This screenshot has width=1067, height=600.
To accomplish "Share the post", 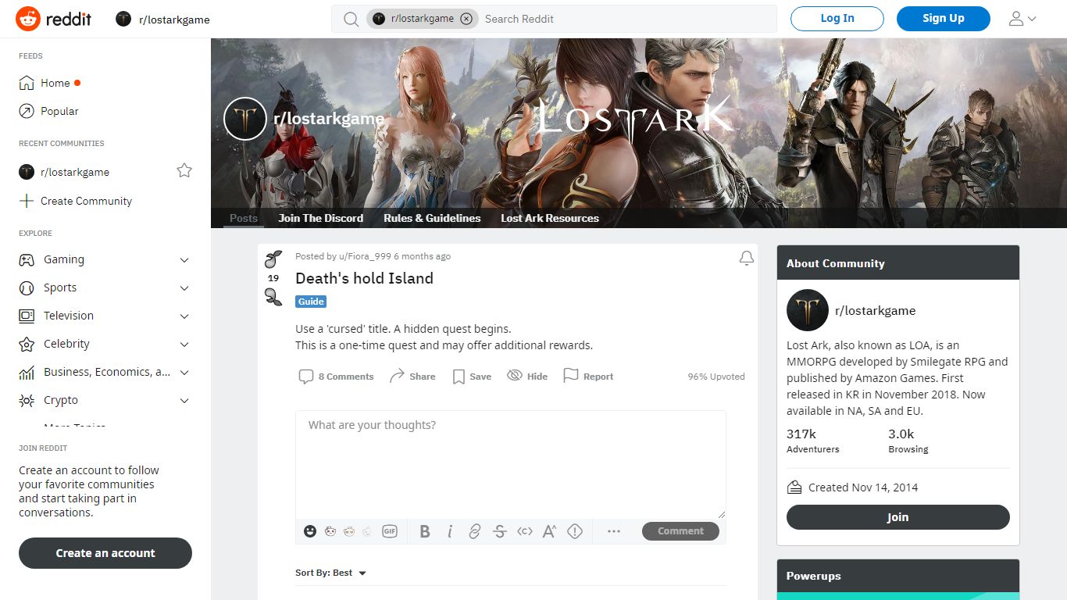I will pos(412,377).
